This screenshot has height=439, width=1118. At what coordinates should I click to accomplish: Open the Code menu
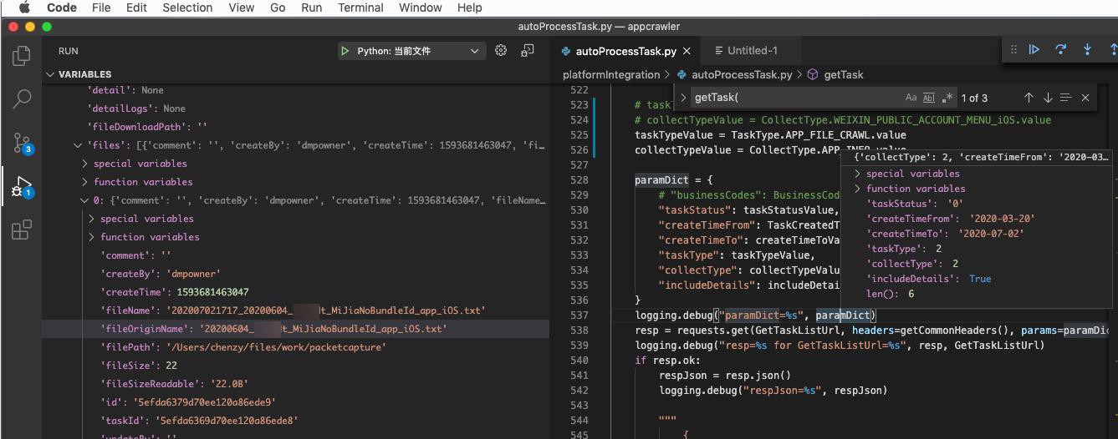pyautogui.click(x=62, y=8)
